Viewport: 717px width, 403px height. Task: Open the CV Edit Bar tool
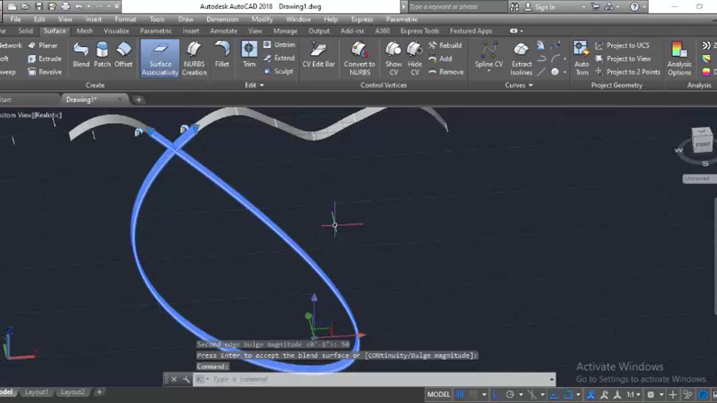click(318, 55)
